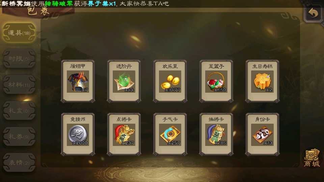Select the 手气卡 card item
The image size is (324, 182).
click(x=170, y=134)
